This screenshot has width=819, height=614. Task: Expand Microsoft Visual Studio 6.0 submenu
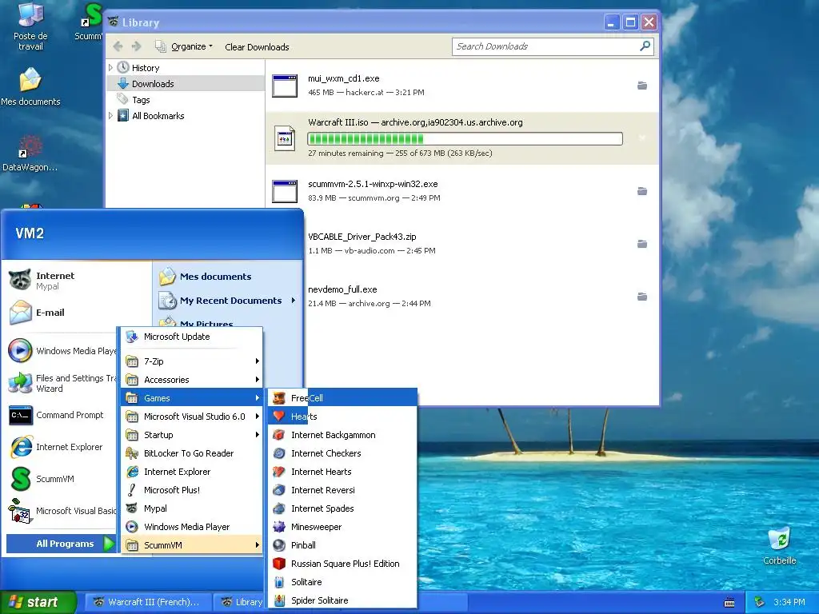pos(192,416)
